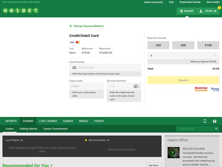The image size is (222, 167).
Task: Open the Live Casino tab
Action: [x=48, y=121]
